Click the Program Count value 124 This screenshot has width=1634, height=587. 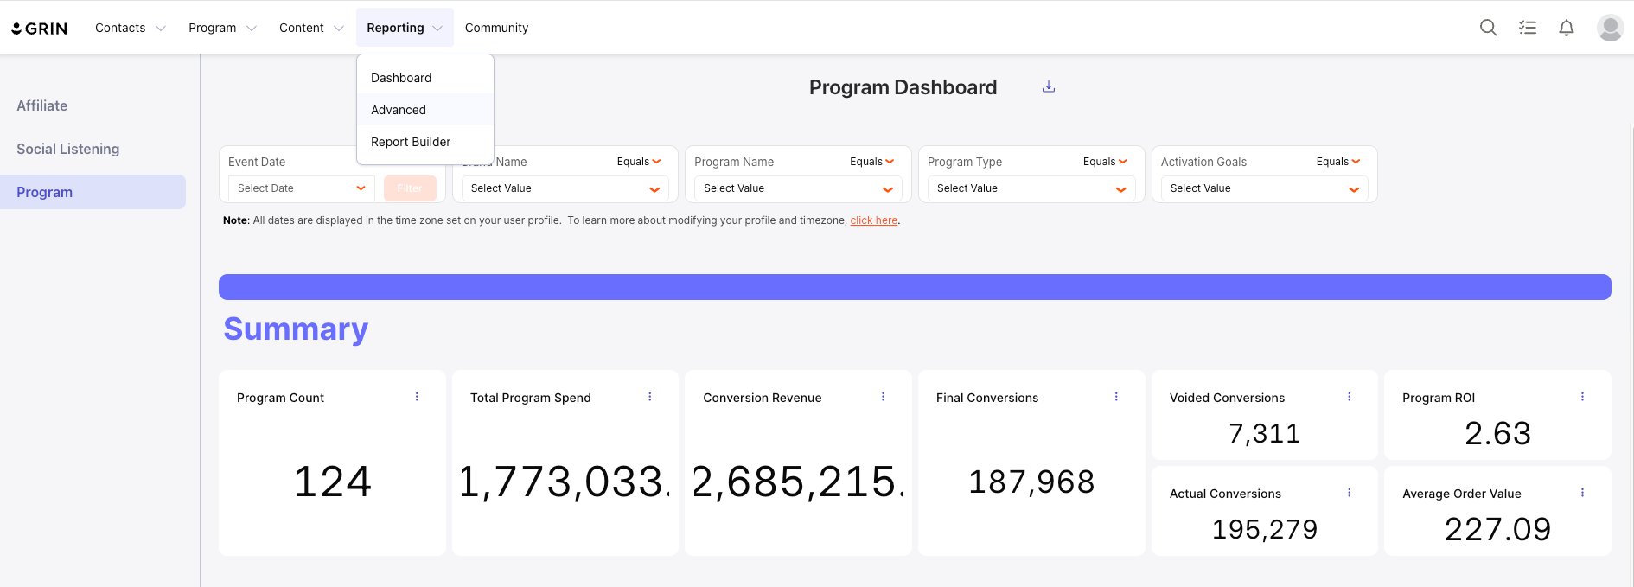[x=333, y=482]
